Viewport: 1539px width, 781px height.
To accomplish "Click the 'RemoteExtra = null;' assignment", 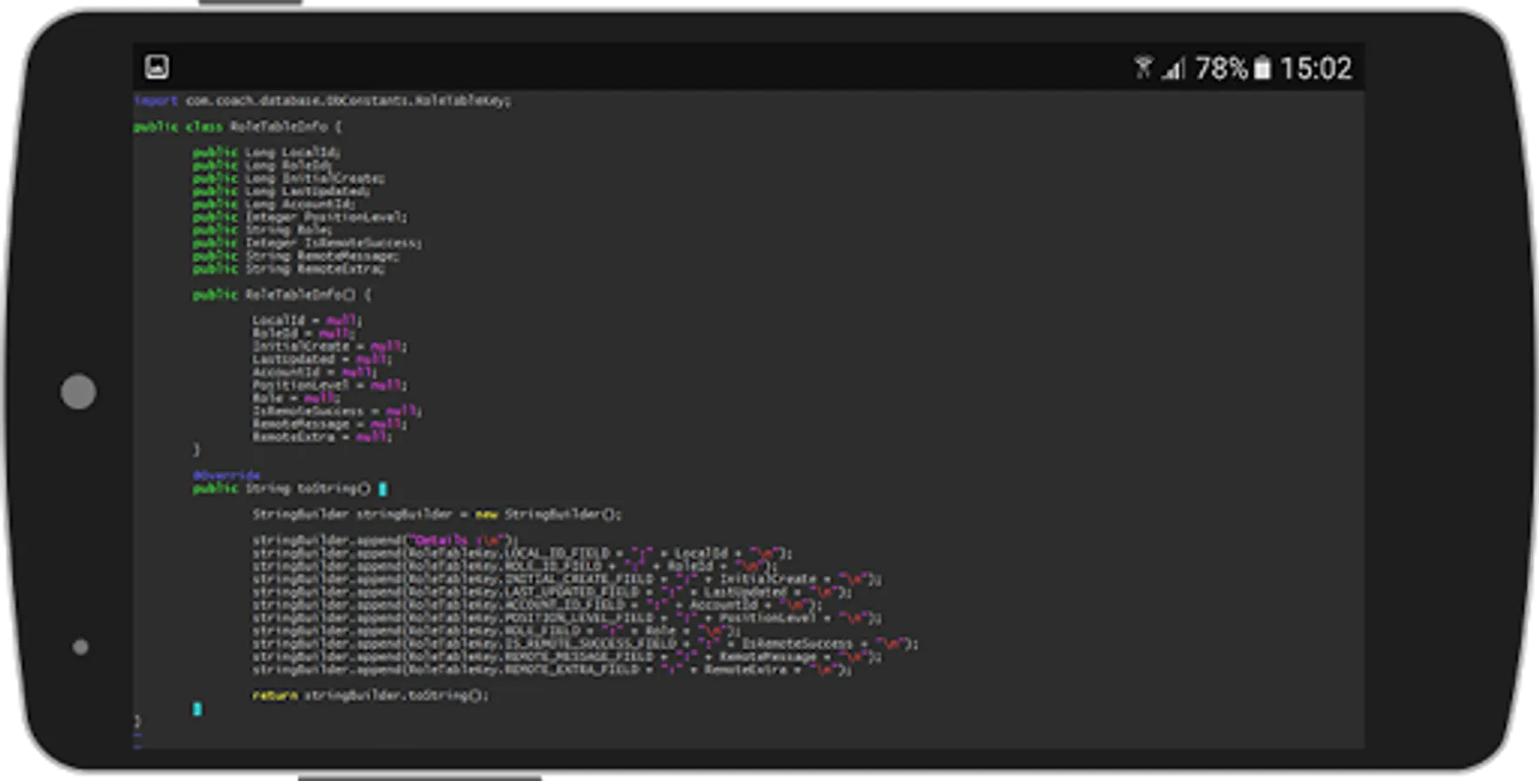I will 322,436.
